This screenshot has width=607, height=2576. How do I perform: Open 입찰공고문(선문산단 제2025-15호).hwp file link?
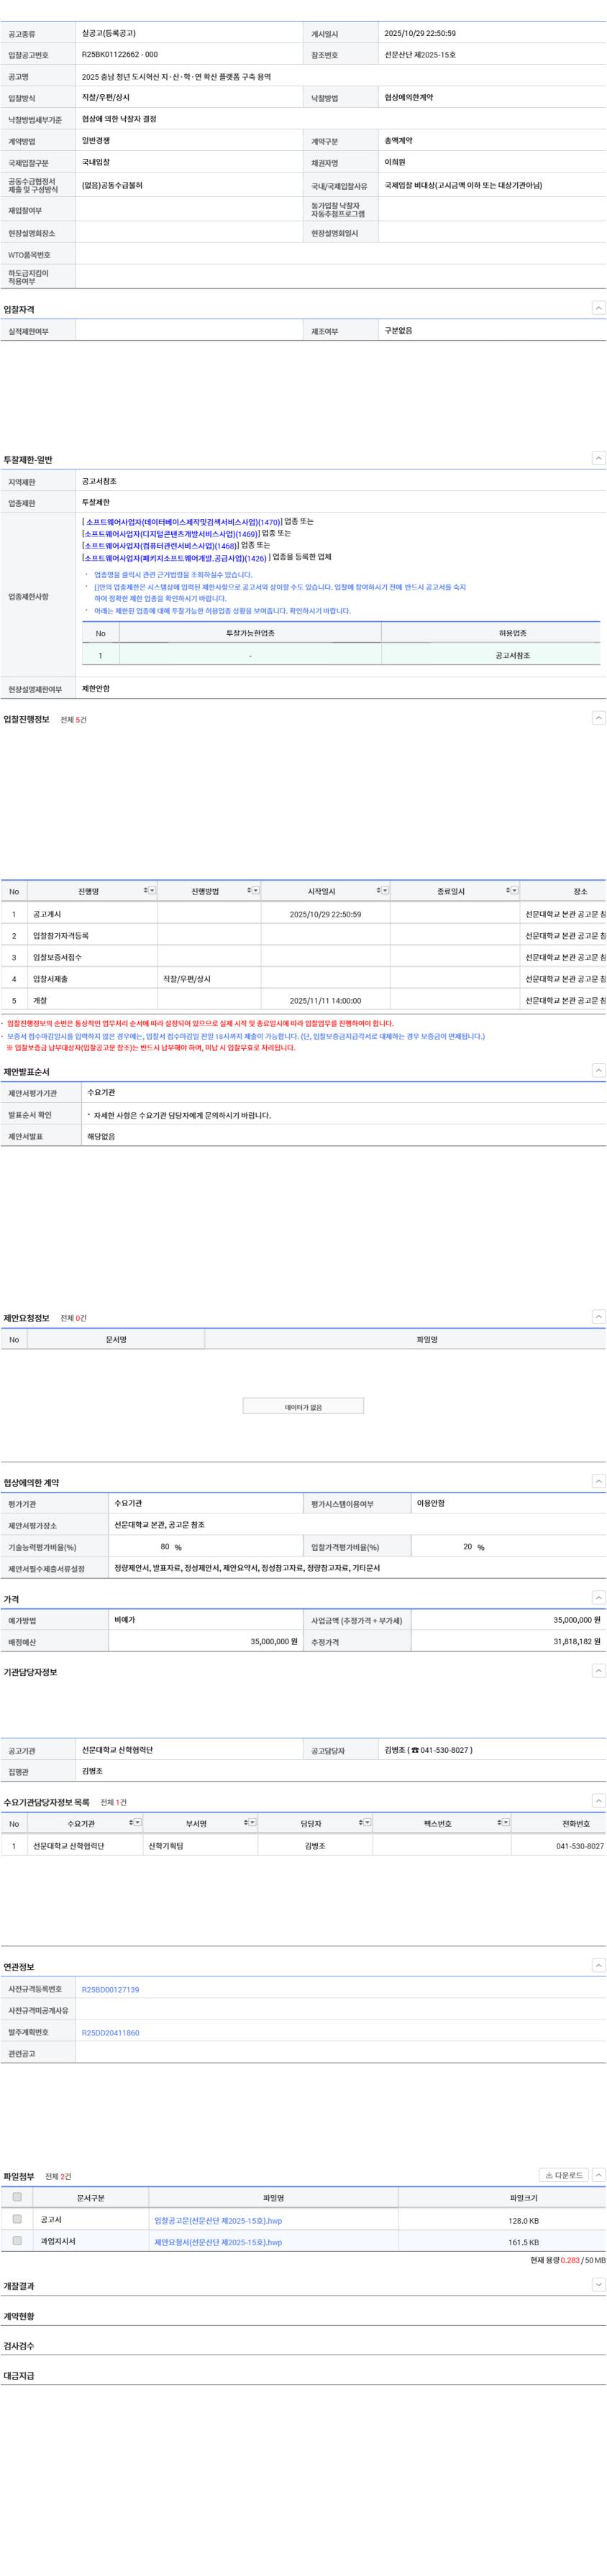pos(218,2220)
